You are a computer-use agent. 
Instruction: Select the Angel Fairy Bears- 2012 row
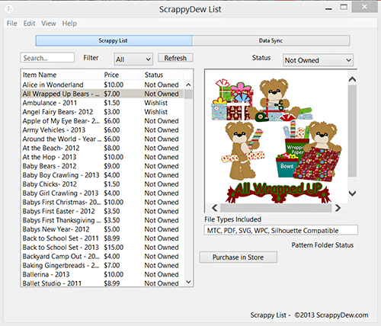(102, 112)
